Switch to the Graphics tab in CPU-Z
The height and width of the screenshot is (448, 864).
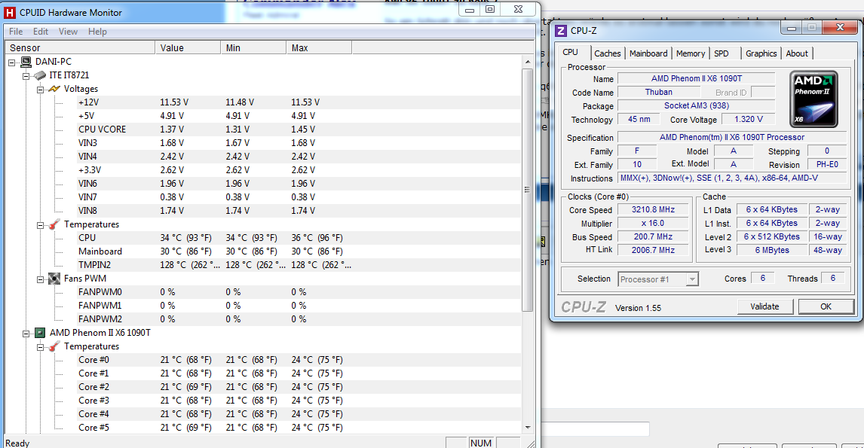pyautogui.click(x=761, y=53)
